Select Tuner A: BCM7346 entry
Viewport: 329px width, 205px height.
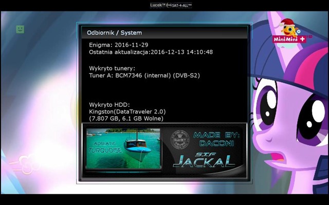[x=144, y=75]
